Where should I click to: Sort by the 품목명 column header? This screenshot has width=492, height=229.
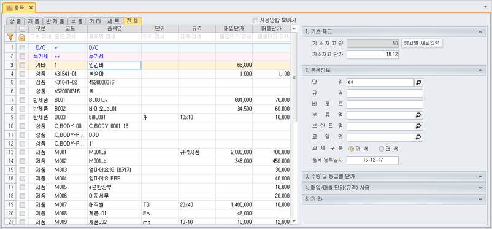tap(114, 29)
